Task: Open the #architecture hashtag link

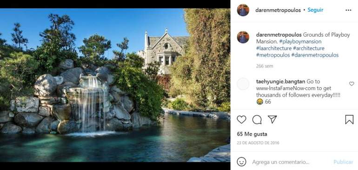Action: click(309, 48)
